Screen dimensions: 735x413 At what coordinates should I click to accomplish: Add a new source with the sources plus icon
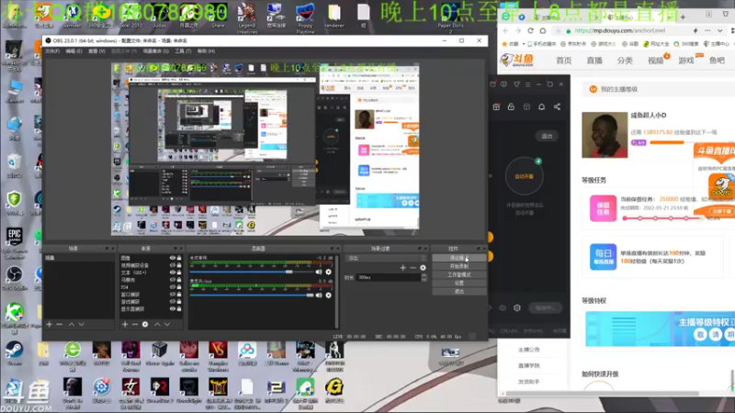pos(125,324)
